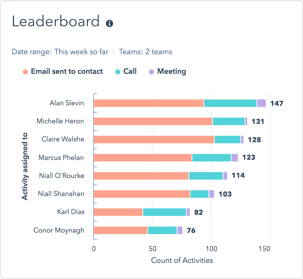Click Alan Slevin's email bar segment
The height and width of the screenshot is (279, 303).
pos(149,103)
